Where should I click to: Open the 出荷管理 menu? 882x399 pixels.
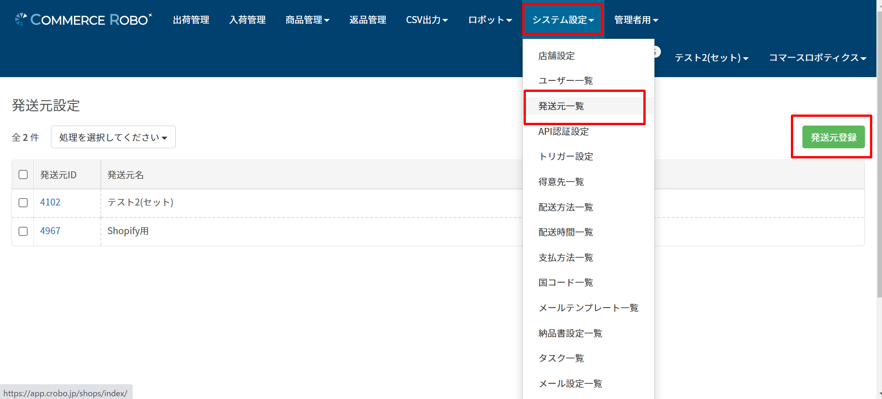pos(191,20)
